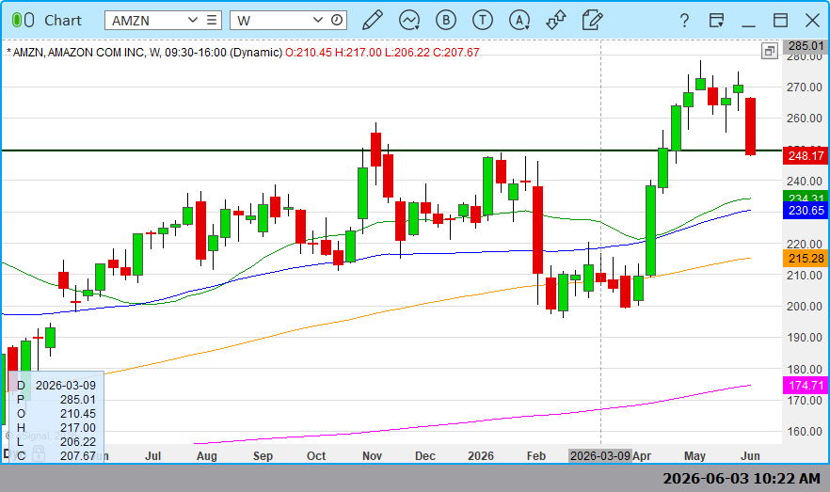830x492 pixels.
Task: Open the window layout menu icon
Action: click(716, 20)
